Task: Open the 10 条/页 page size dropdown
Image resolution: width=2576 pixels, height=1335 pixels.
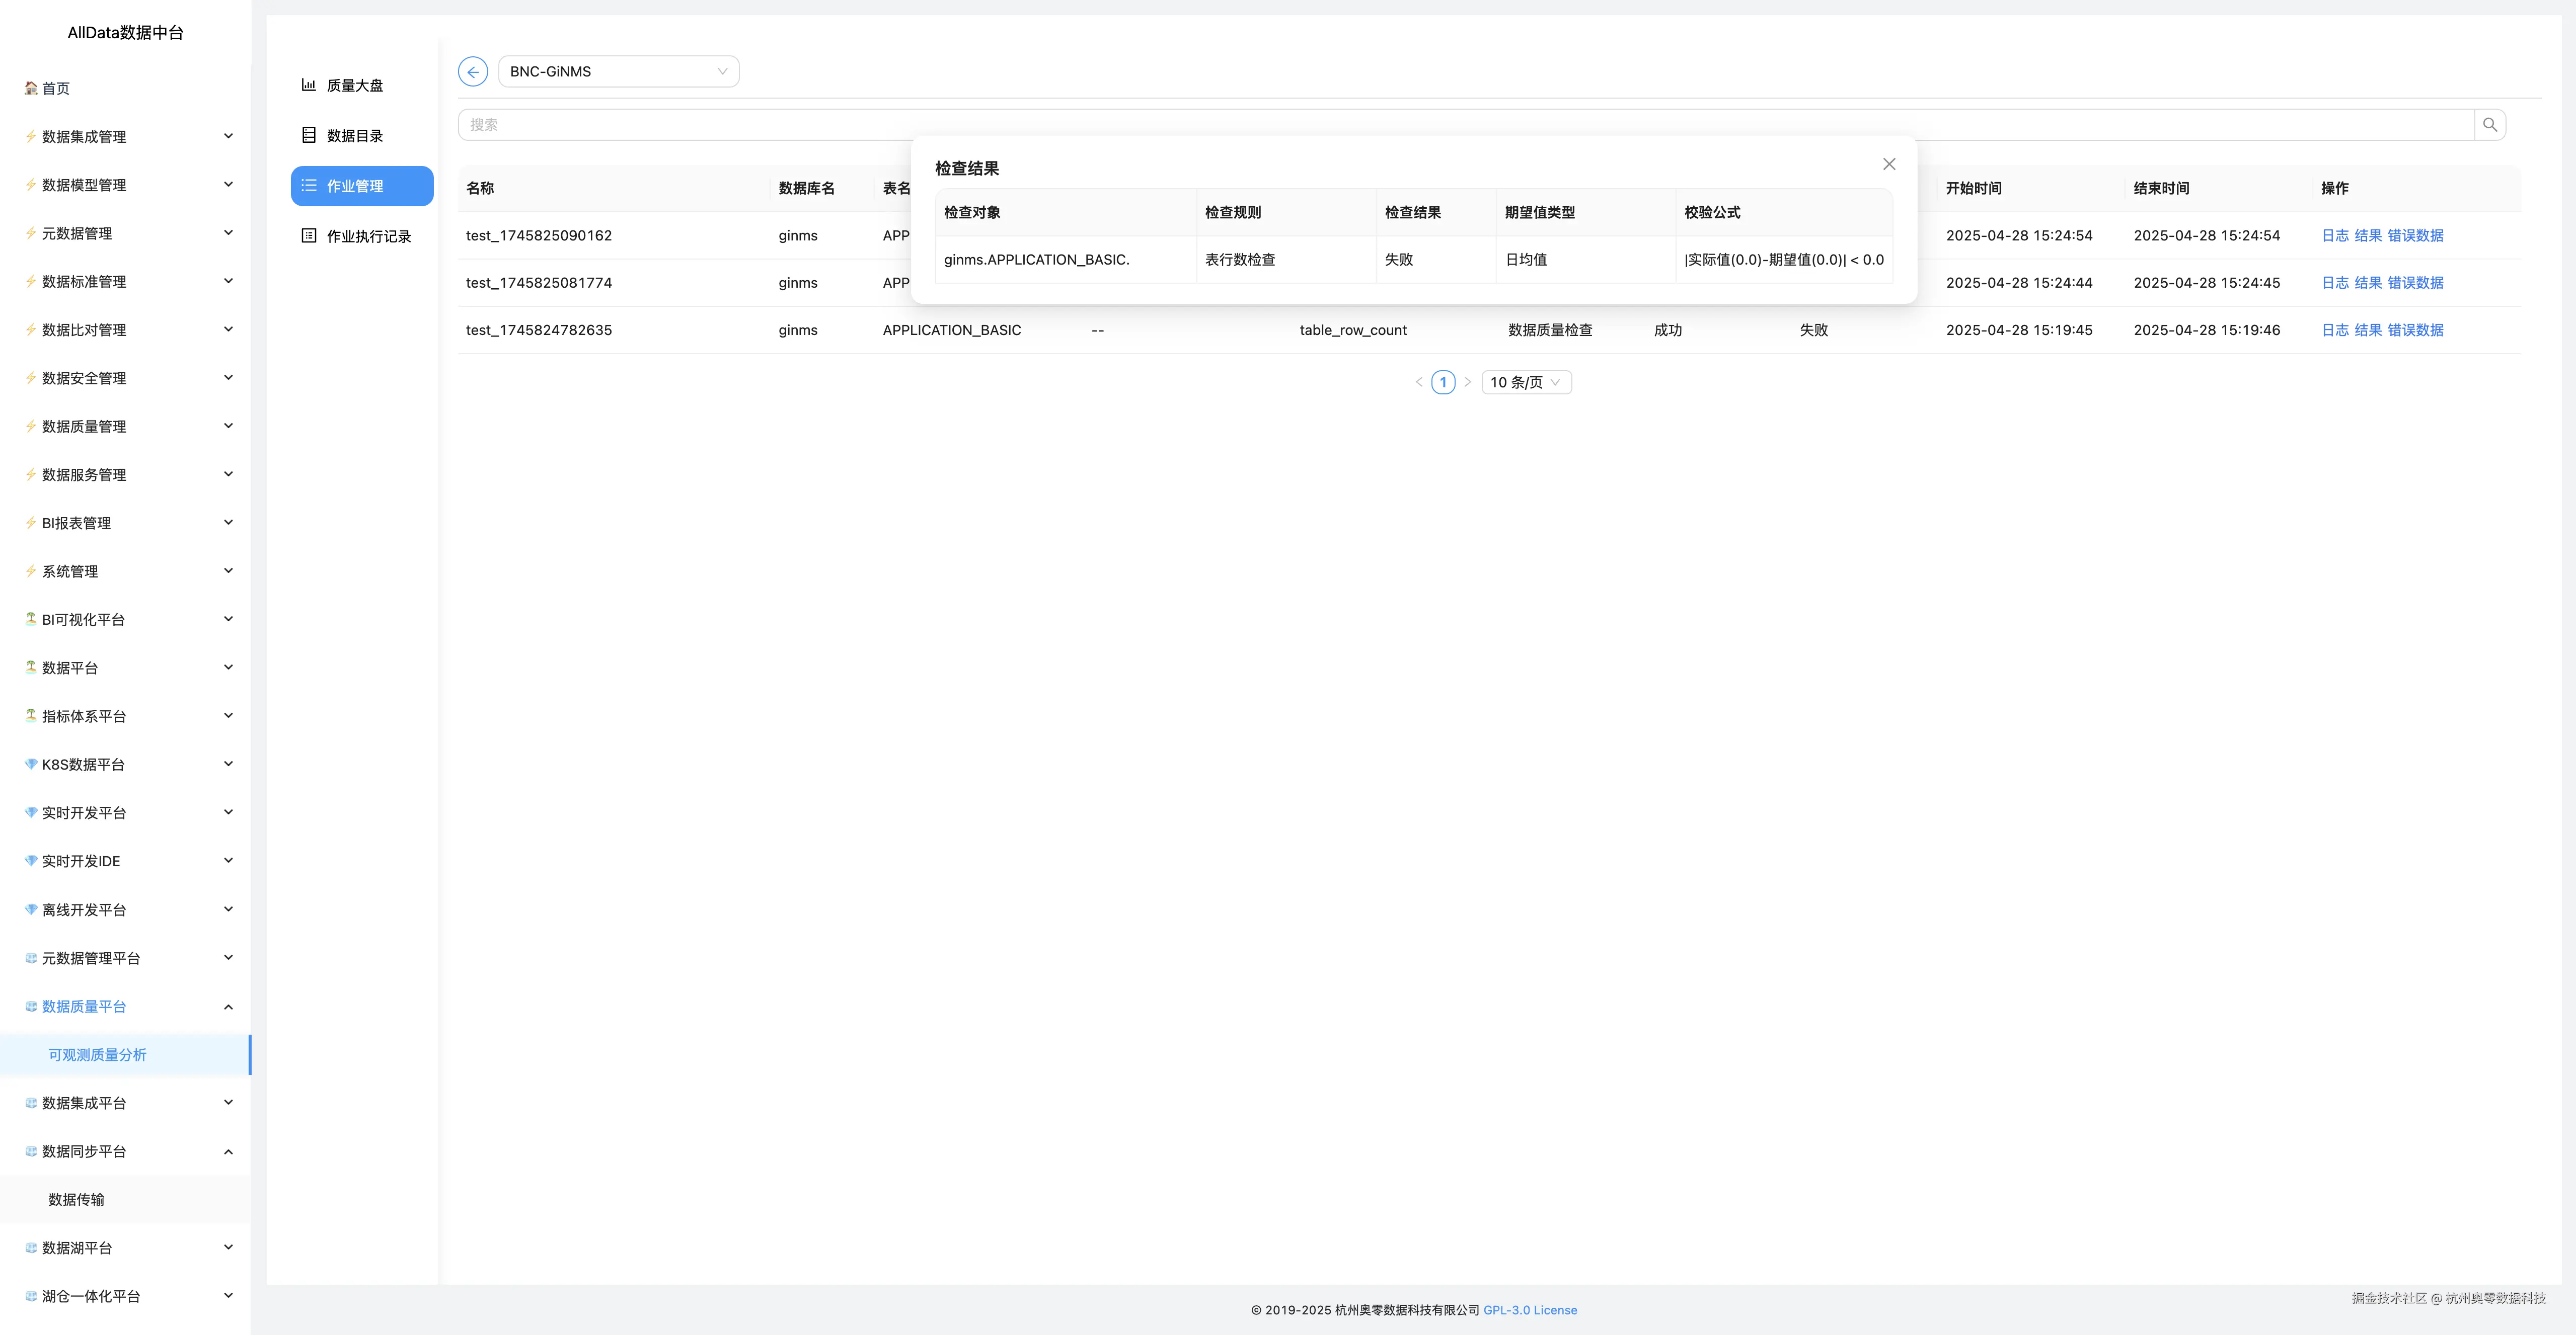Action: pyautogui.click(x=1525, y=383)
